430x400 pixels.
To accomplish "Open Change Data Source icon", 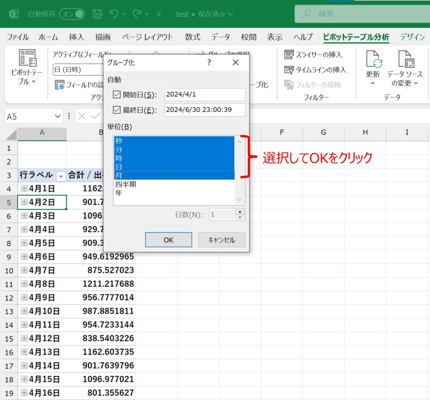I will point(406,60).
